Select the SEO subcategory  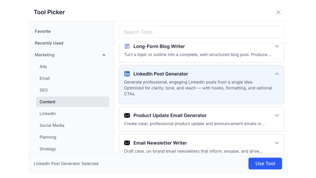pos(44,90)
